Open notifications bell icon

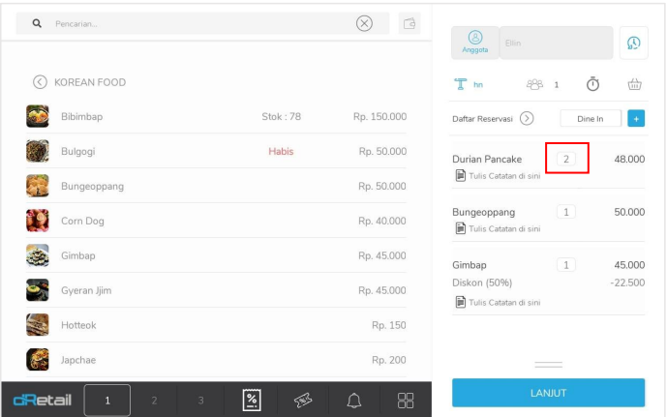tap(354, 400)
